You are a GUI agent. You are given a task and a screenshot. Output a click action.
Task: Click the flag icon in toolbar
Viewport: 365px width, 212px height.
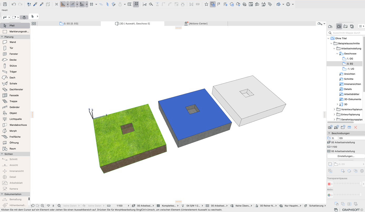[x=219, y=4]
